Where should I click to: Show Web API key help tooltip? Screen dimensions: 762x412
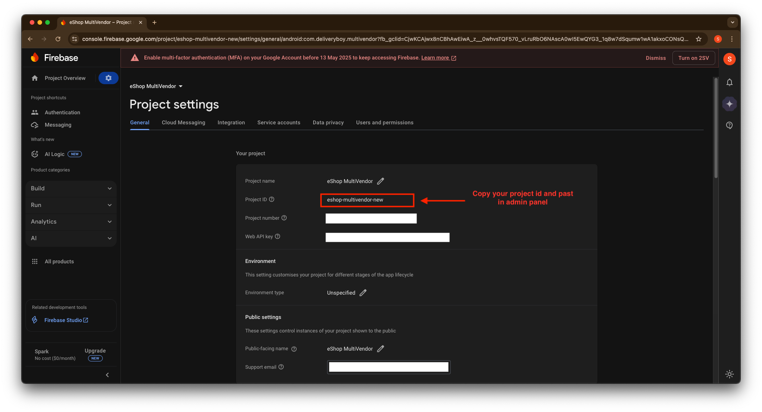click(x=277, y=236)
